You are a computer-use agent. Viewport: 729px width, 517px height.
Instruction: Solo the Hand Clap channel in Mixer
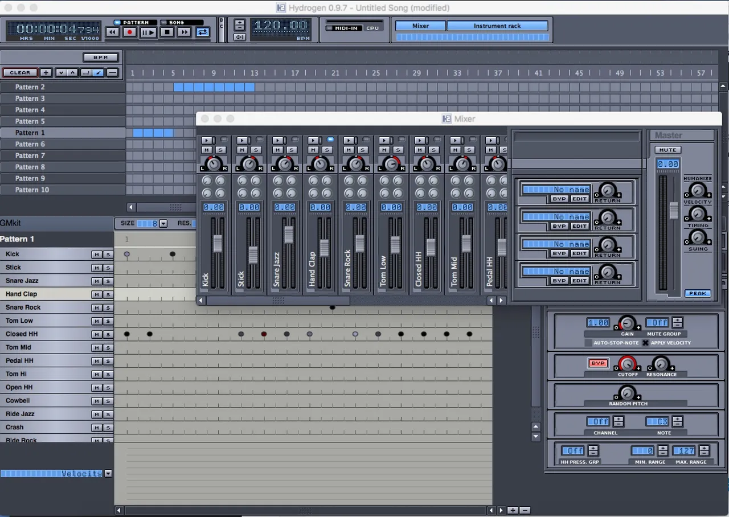click(x=327, y=150)
